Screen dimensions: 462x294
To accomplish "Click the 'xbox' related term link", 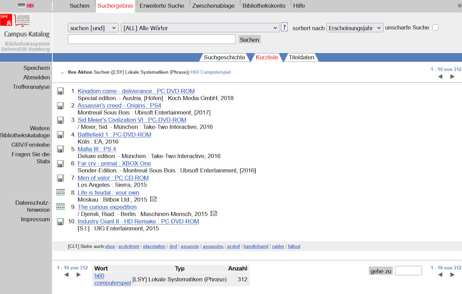I will pyautogui.click(x=110, y=247).
